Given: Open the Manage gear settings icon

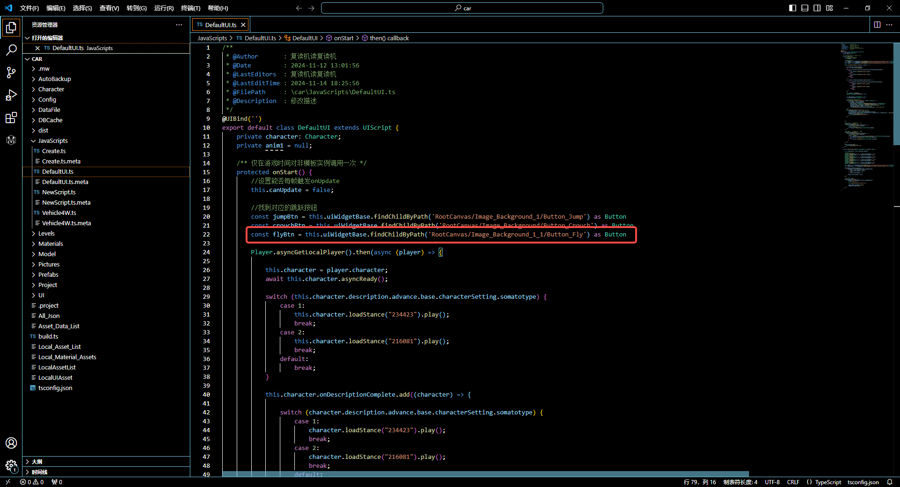Looking at the screenshot, I should (x=11, y=465).
